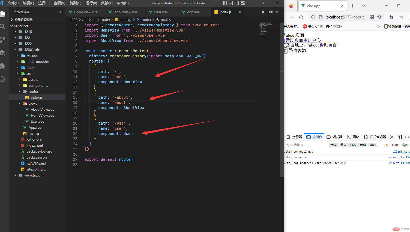This screenshot has width=410, height=232.
Task: Toggle the primary sidebar layout button
Action: click(225, 3)
